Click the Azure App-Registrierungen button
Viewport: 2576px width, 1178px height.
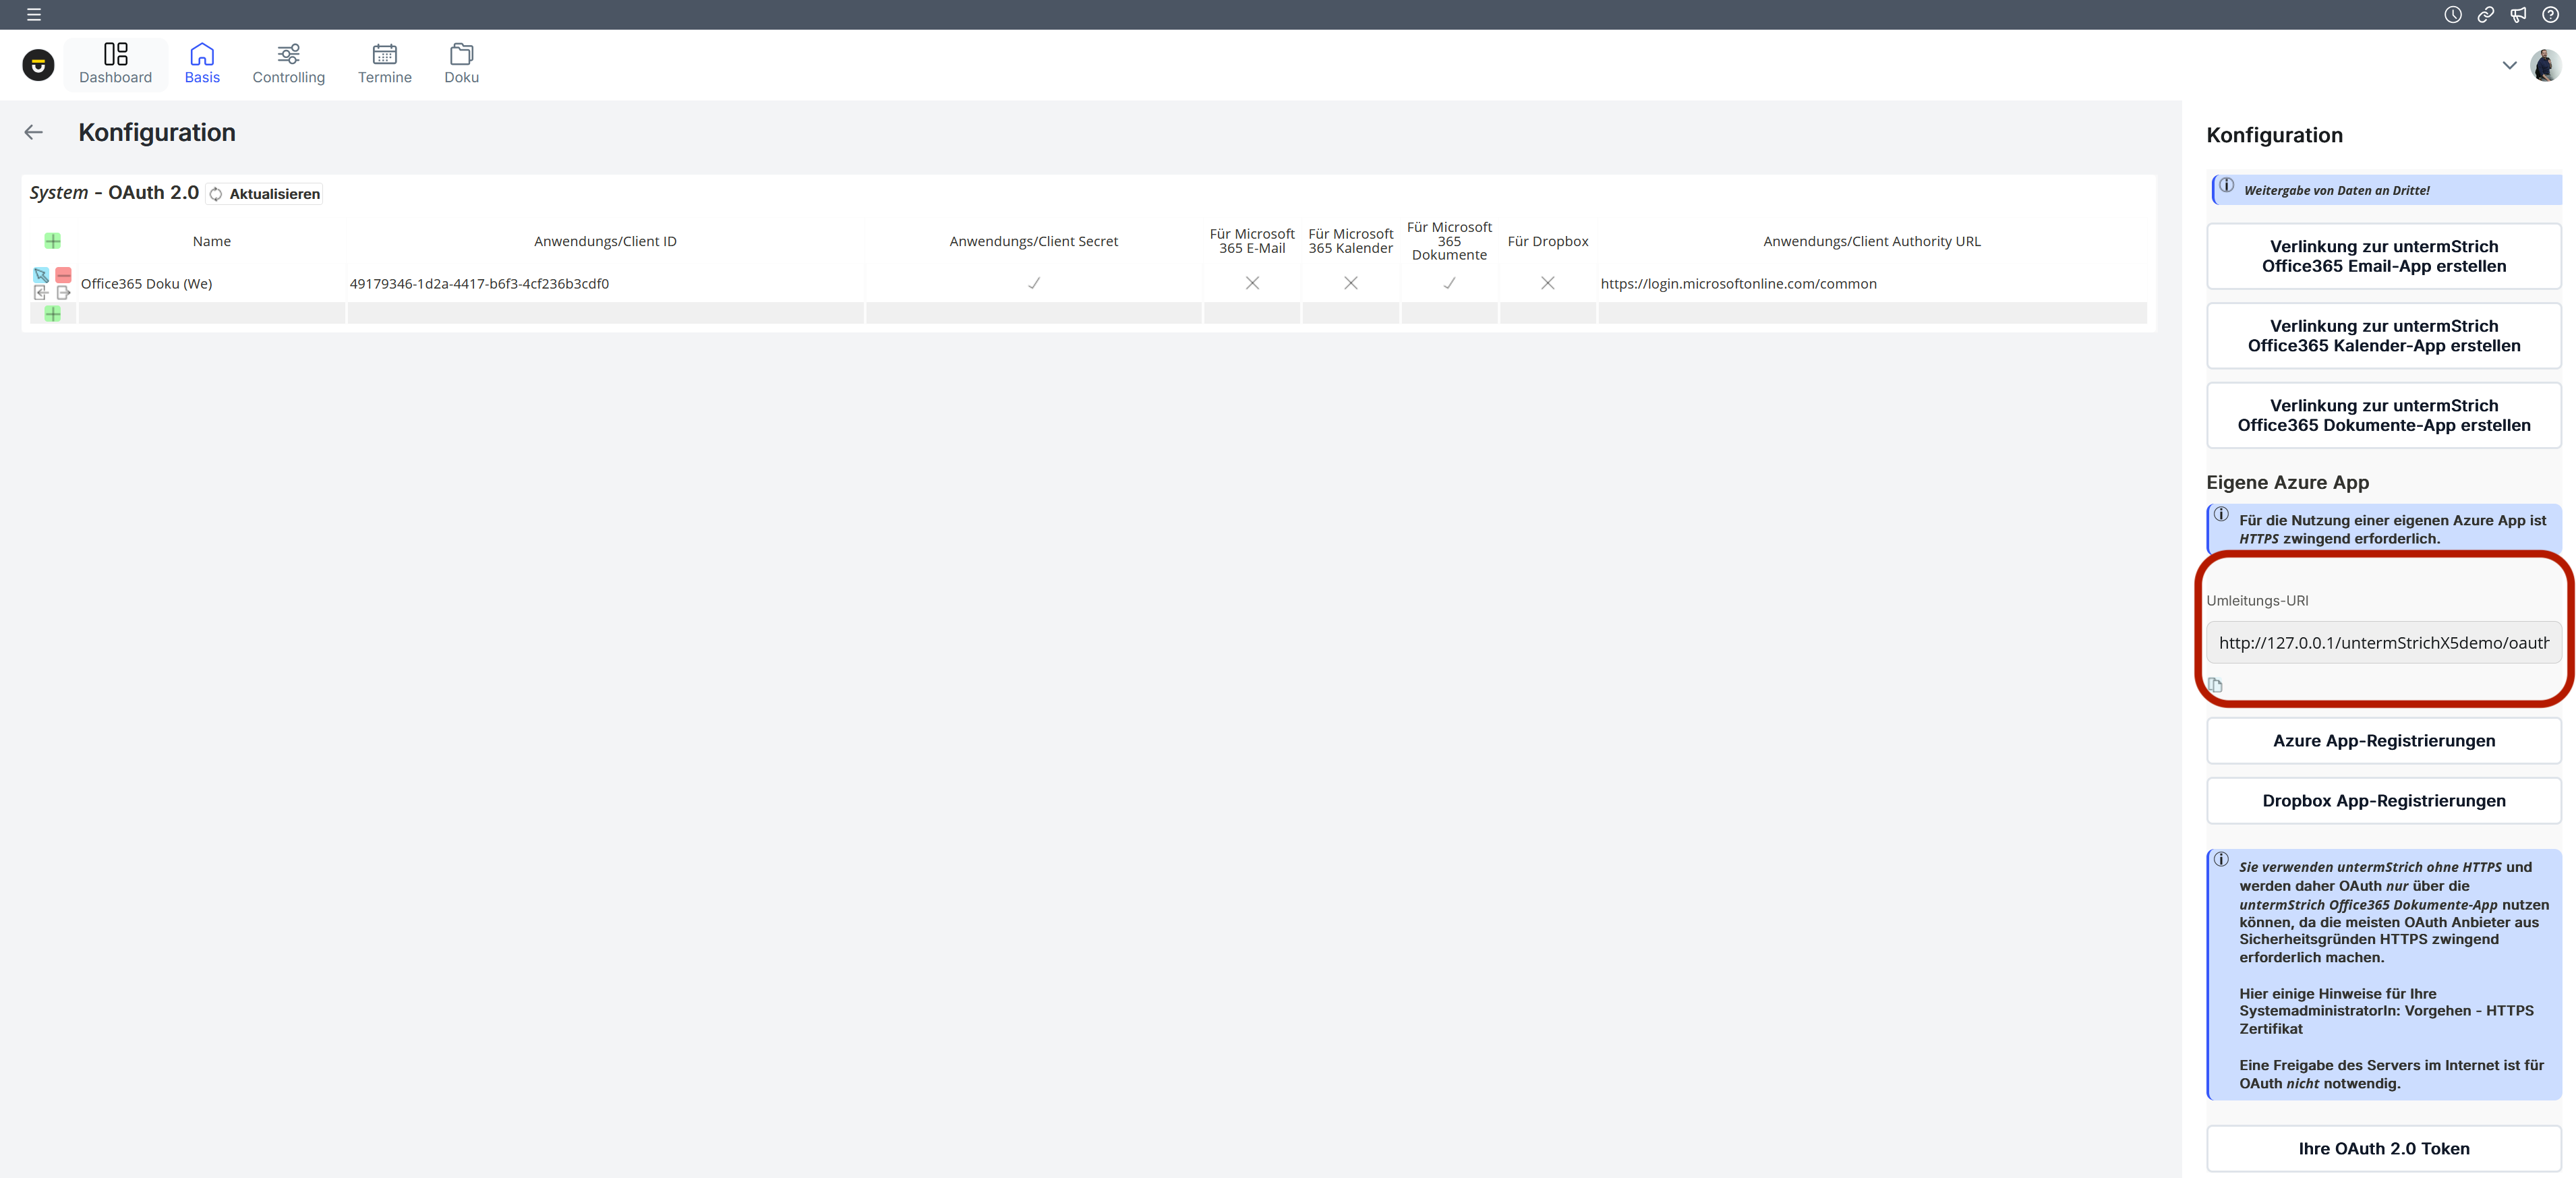(2383, 741)
